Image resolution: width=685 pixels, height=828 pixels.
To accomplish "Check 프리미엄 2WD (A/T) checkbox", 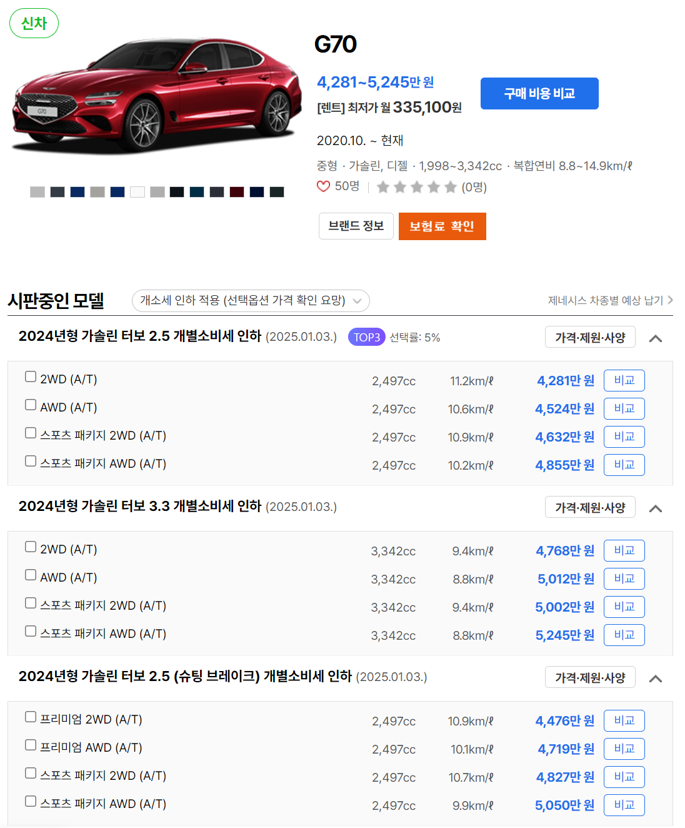I will pyautogui.click(x=31, y=717).
